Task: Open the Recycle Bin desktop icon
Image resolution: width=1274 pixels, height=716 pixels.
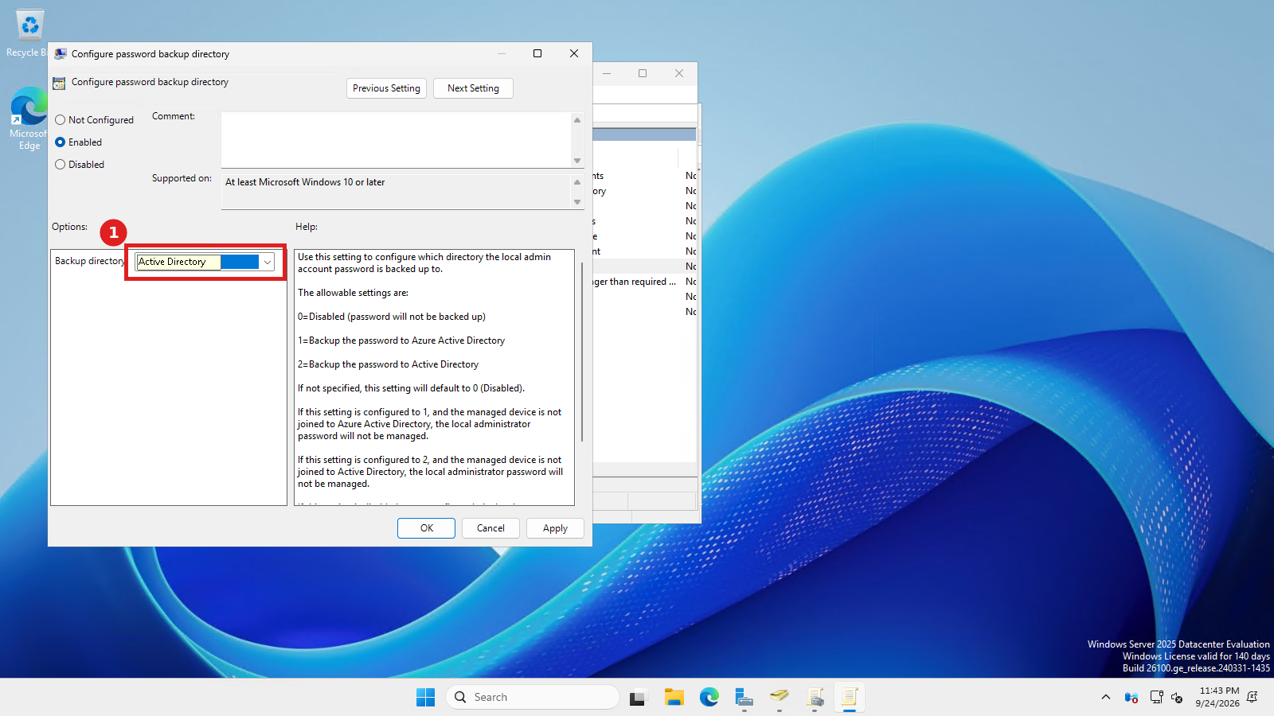Action: coord(29,34)
